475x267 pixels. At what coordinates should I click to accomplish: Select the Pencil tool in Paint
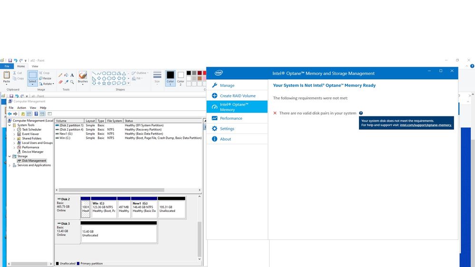click(60, 75)
